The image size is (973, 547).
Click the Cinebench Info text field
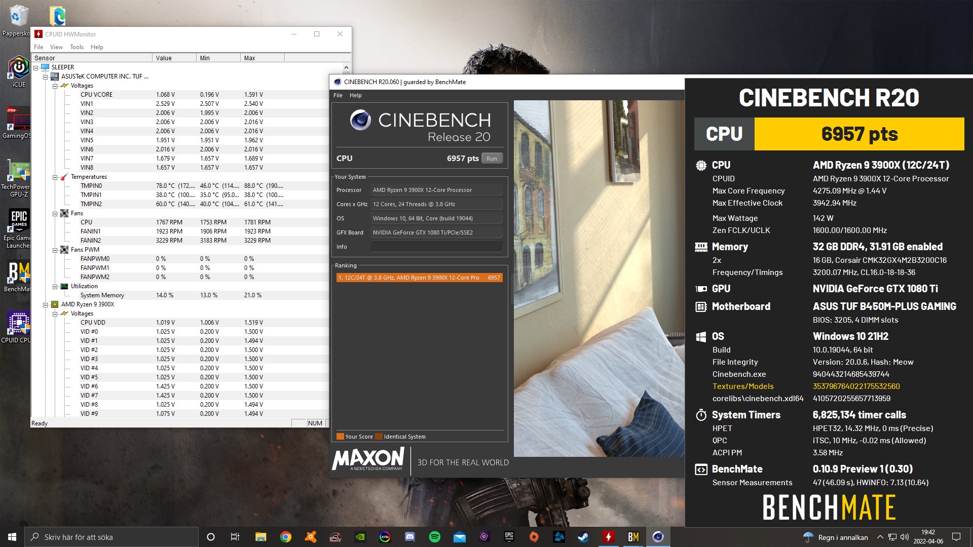[x=436, y=247]
